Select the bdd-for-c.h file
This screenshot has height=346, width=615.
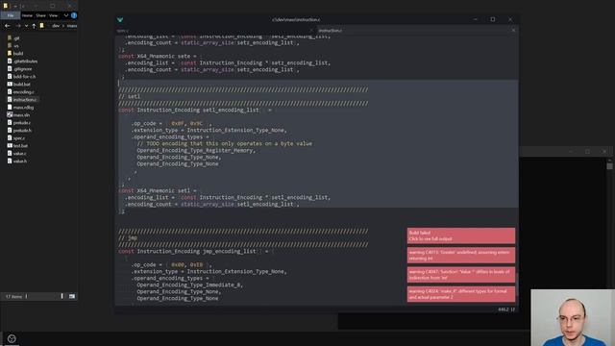[24, 77]
